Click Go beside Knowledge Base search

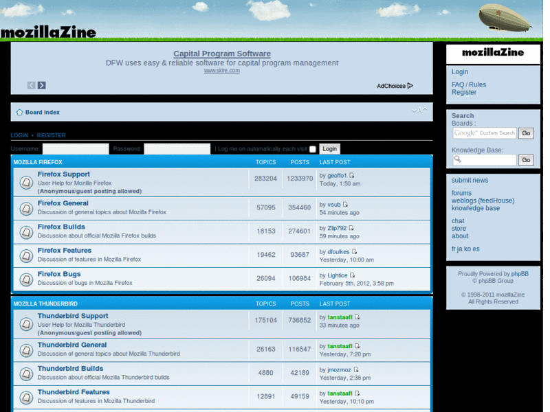point(526,160)
